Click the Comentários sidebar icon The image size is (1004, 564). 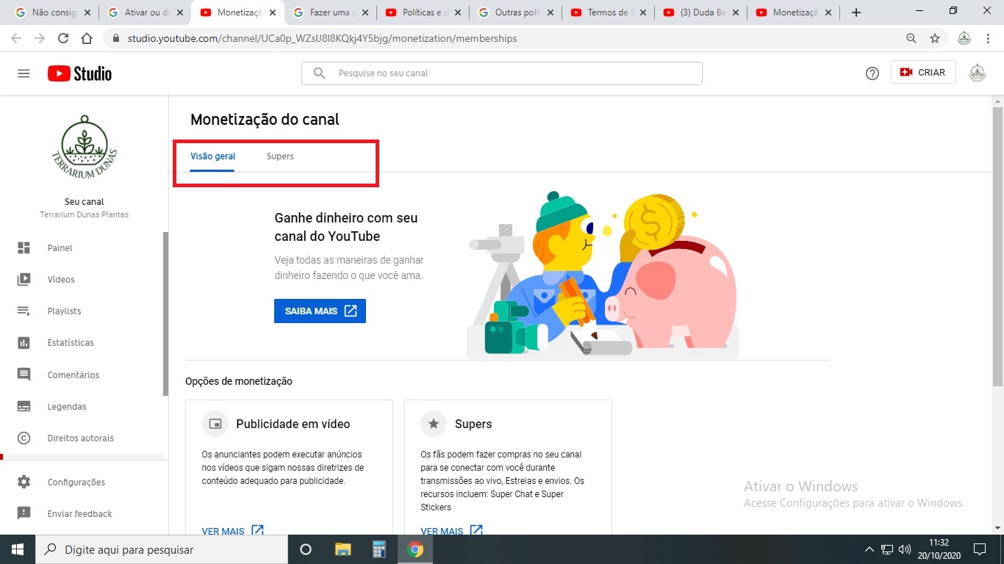[24, 375]
